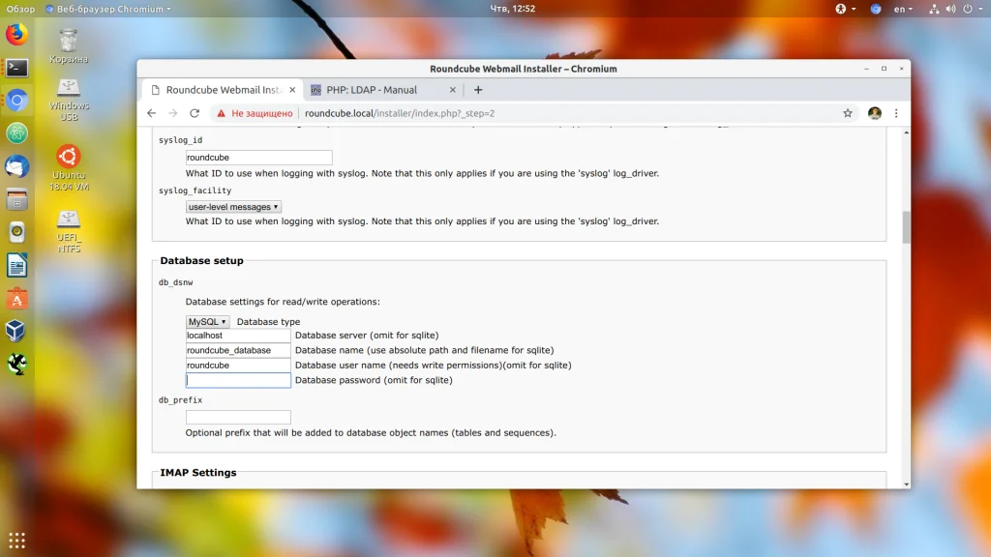
Task: Select the Roundcube Webmail Installer tab
Action: coord(222,90)
